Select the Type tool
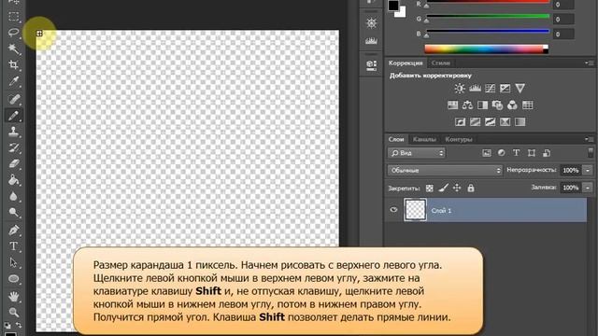This screenshot has height=336, width=598. pos(14,246)
